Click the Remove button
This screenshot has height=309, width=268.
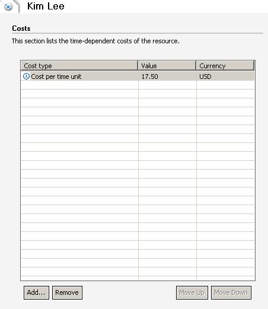[x=67, y=292]
